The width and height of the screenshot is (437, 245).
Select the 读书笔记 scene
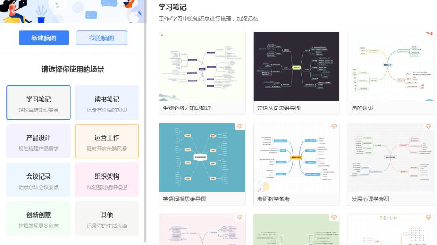[107, 103]
